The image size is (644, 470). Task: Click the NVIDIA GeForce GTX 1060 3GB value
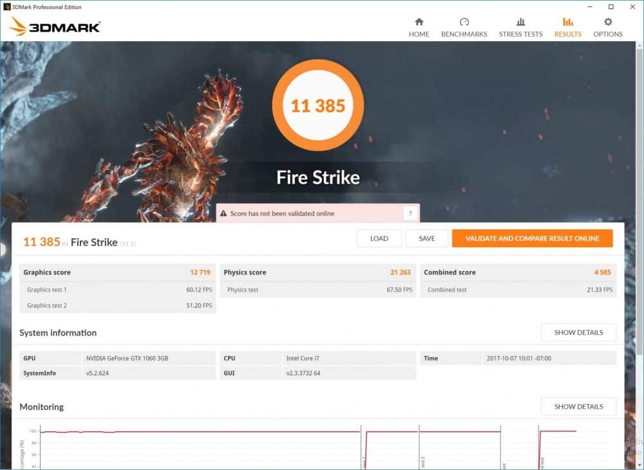[x=127, y=359]
